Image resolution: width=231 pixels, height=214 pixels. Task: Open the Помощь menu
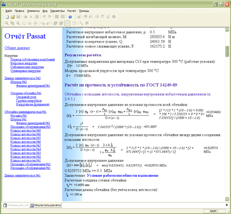coord(84,11)
